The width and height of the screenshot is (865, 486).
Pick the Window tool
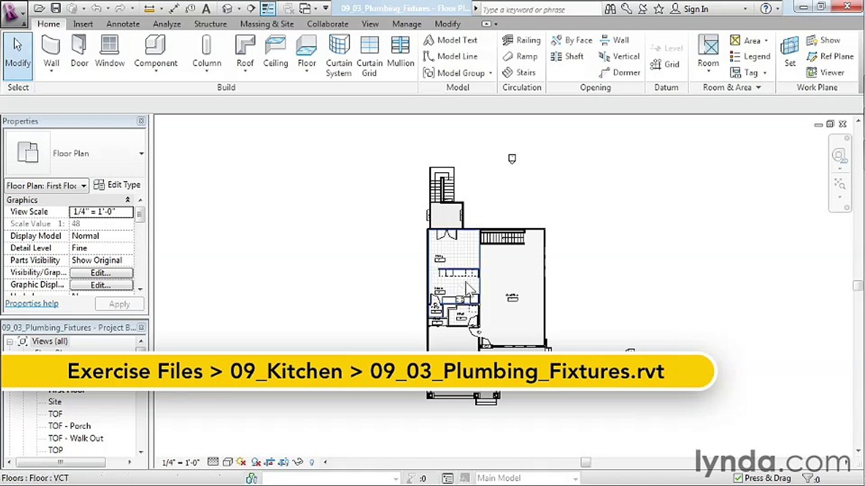click(109, 52)
